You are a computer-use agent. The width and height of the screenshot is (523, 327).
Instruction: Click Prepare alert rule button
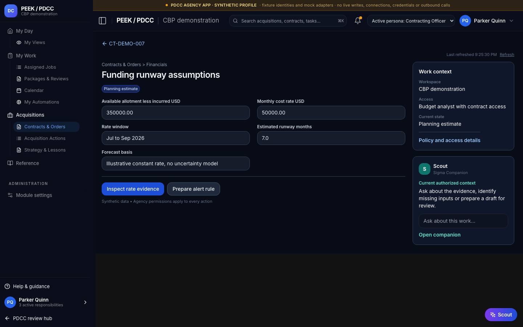pos(194,189)
